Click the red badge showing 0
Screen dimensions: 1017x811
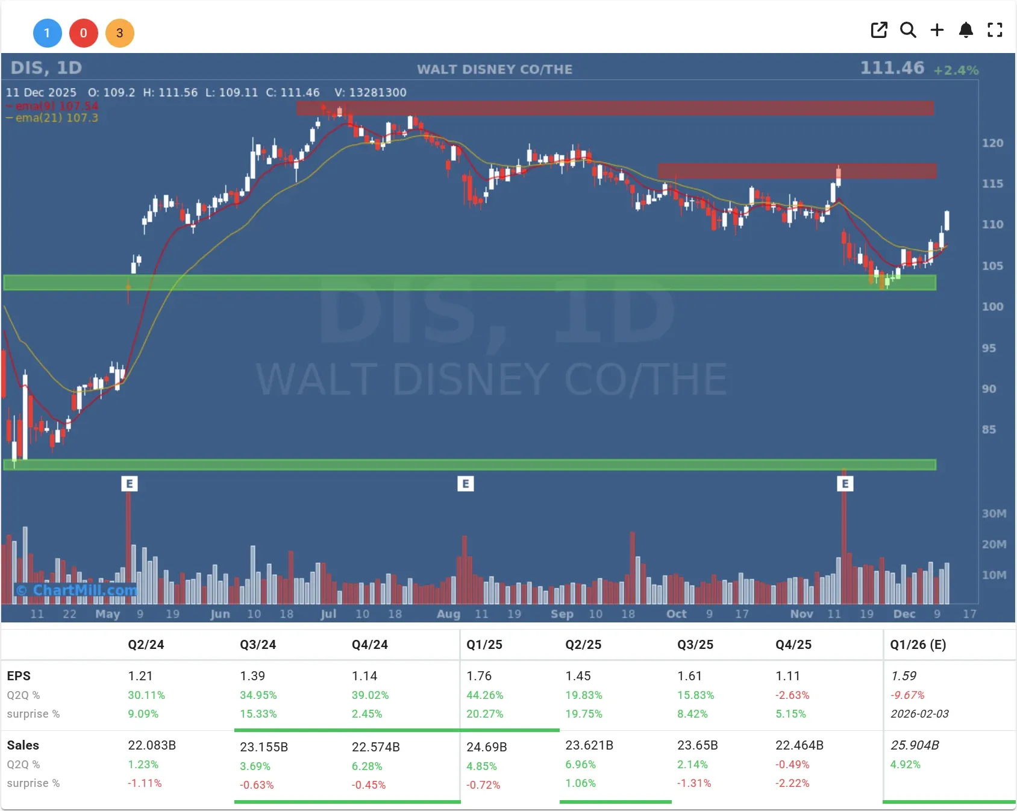[84, 33]
